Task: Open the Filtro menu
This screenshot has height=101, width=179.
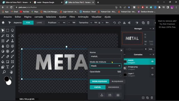Action: coord(72,17)
